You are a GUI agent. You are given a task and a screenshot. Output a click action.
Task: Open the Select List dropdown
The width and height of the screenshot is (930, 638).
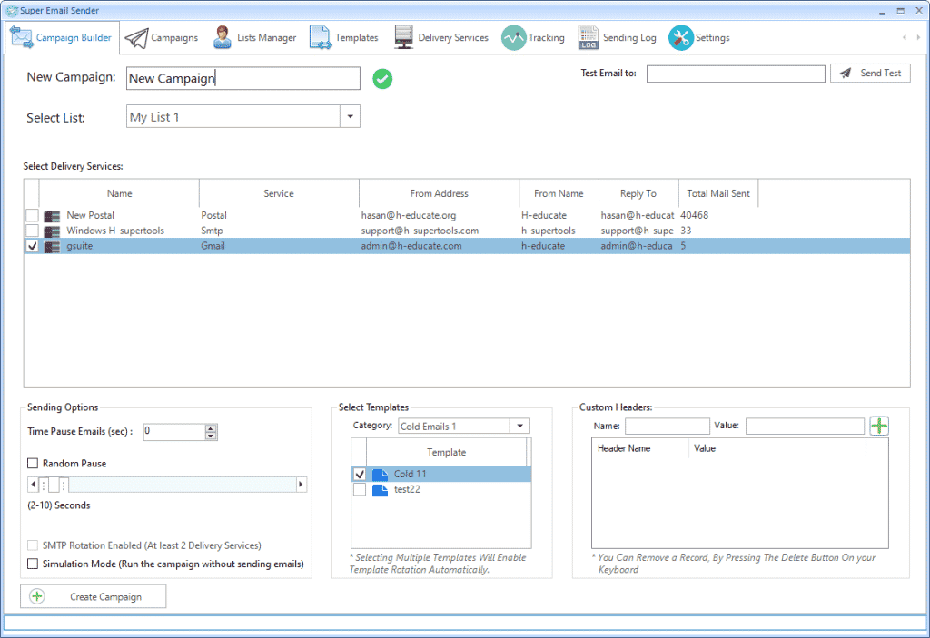coord(350,116)
